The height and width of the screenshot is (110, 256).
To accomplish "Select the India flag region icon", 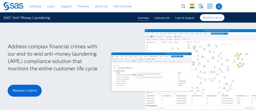I will tap(192, 6).
